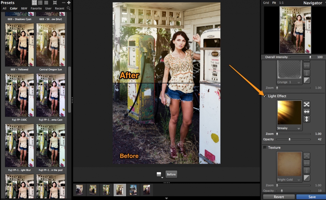Click the Navigator preview image

pos(295,30)
